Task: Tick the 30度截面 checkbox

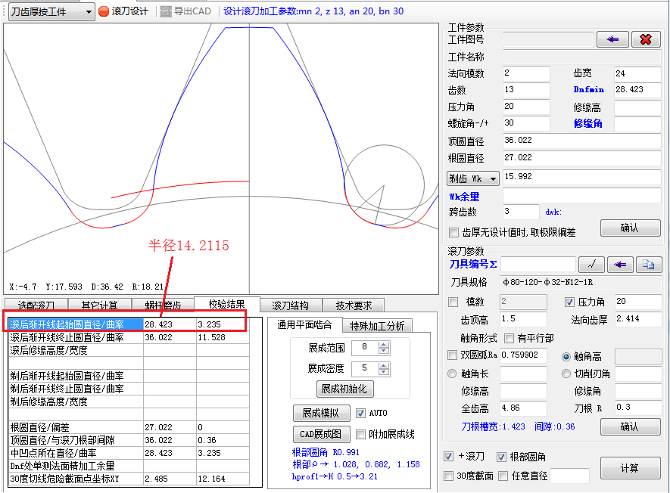Action: click(449, 476)
